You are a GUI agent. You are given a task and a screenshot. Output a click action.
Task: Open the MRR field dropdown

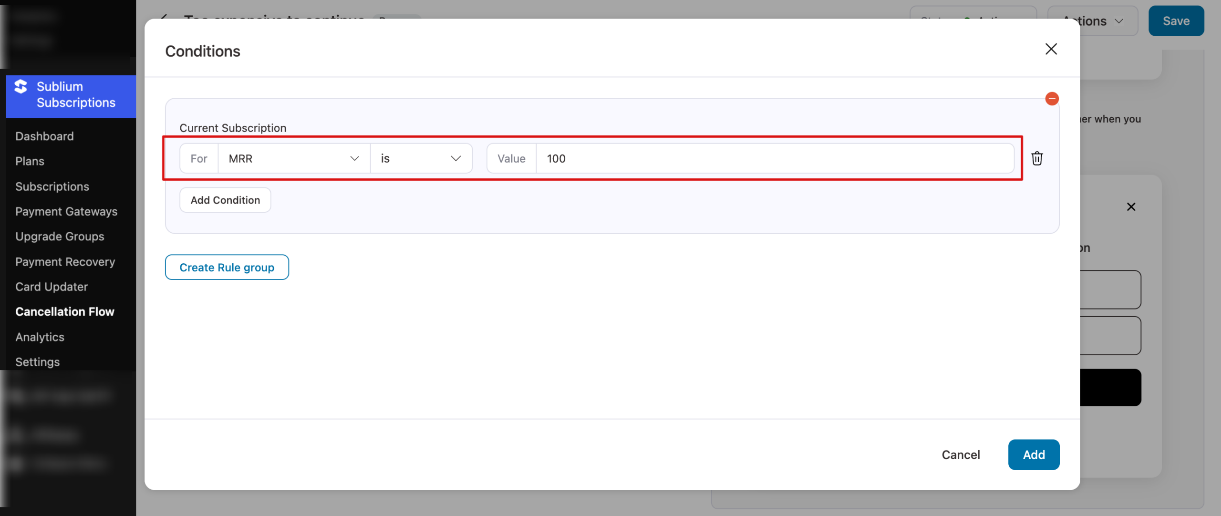coord(294,158)
